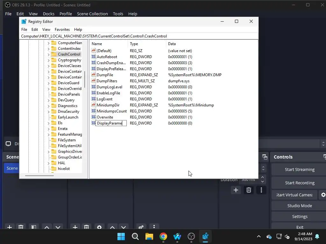
Task: Open taskbar Search
Action: [x=135, y=236]
